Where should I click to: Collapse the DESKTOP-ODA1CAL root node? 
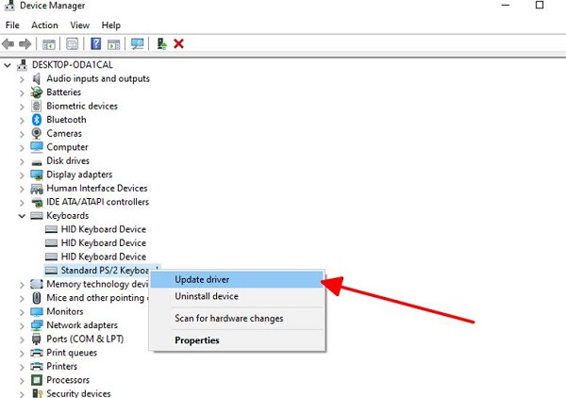8,65
